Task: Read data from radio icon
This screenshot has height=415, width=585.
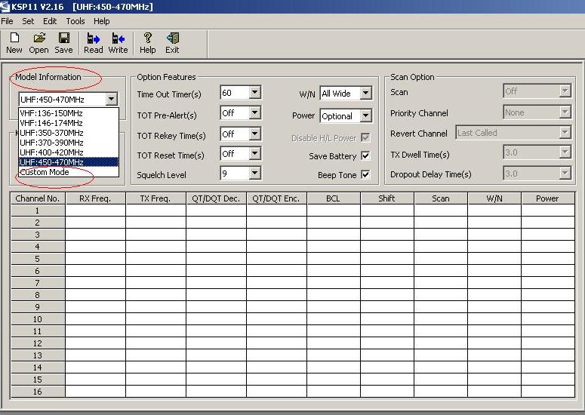Action: [x=94, y=38]
